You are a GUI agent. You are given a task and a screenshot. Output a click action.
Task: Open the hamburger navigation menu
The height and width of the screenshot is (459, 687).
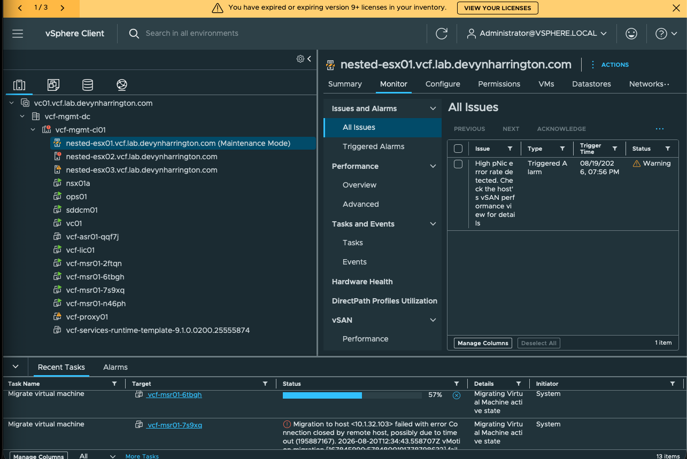click(x=18, y=33)
